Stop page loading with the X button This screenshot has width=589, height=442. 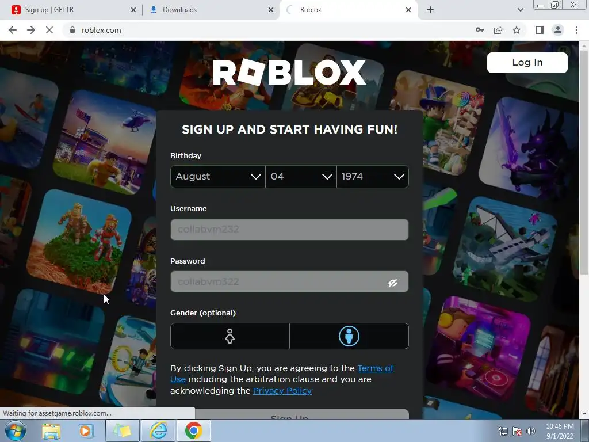pos(49,30)
